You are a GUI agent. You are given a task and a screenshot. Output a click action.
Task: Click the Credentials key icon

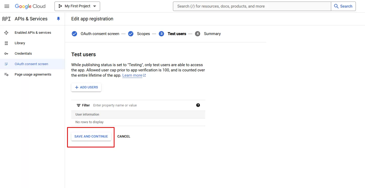[x=6, y=54]
